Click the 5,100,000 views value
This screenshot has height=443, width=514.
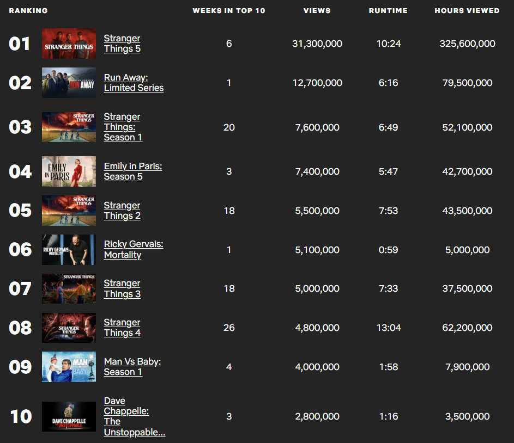tap(317, 250)
